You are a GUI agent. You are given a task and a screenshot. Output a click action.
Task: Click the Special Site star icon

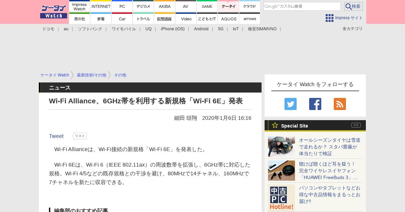(x=275, y=125)
